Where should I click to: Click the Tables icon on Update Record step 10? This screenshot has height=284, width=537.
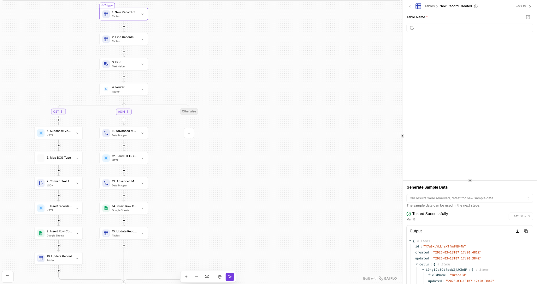point(41,258)
